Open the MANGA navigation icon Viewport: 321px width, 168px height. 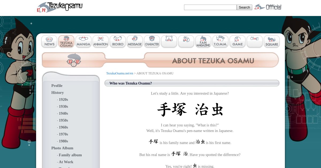[x=83, y=42]
